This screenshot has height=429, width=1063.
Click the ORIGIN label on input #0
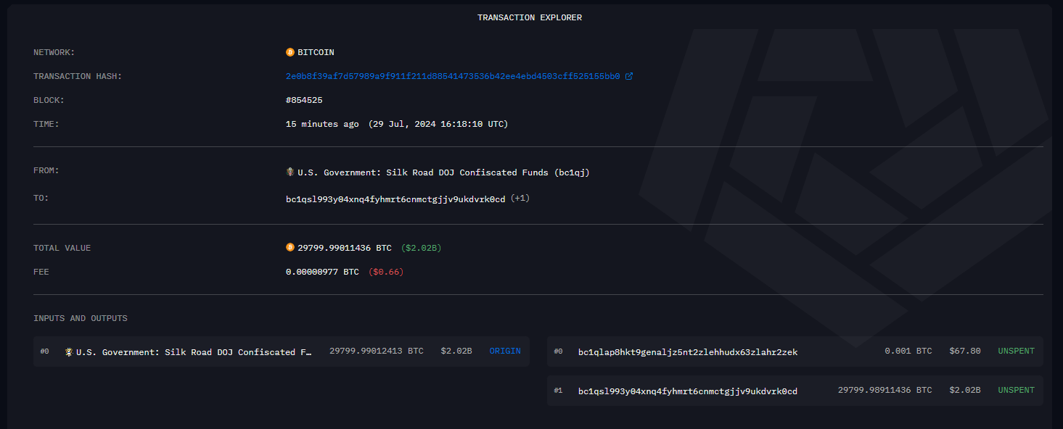[x=505, y=351]
